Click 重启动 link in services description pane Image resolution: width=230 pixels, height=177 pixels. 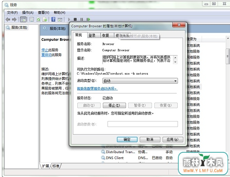[46, 55]
